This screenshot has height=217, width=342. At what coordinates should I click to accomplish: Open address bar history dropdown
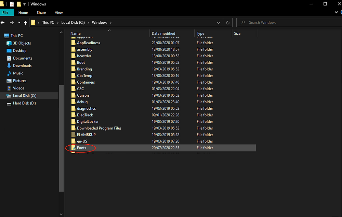click(x=218, y=23)
